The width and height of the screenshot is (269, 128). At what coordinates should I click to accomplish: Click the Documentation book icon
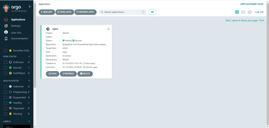(x=6, y=38)
